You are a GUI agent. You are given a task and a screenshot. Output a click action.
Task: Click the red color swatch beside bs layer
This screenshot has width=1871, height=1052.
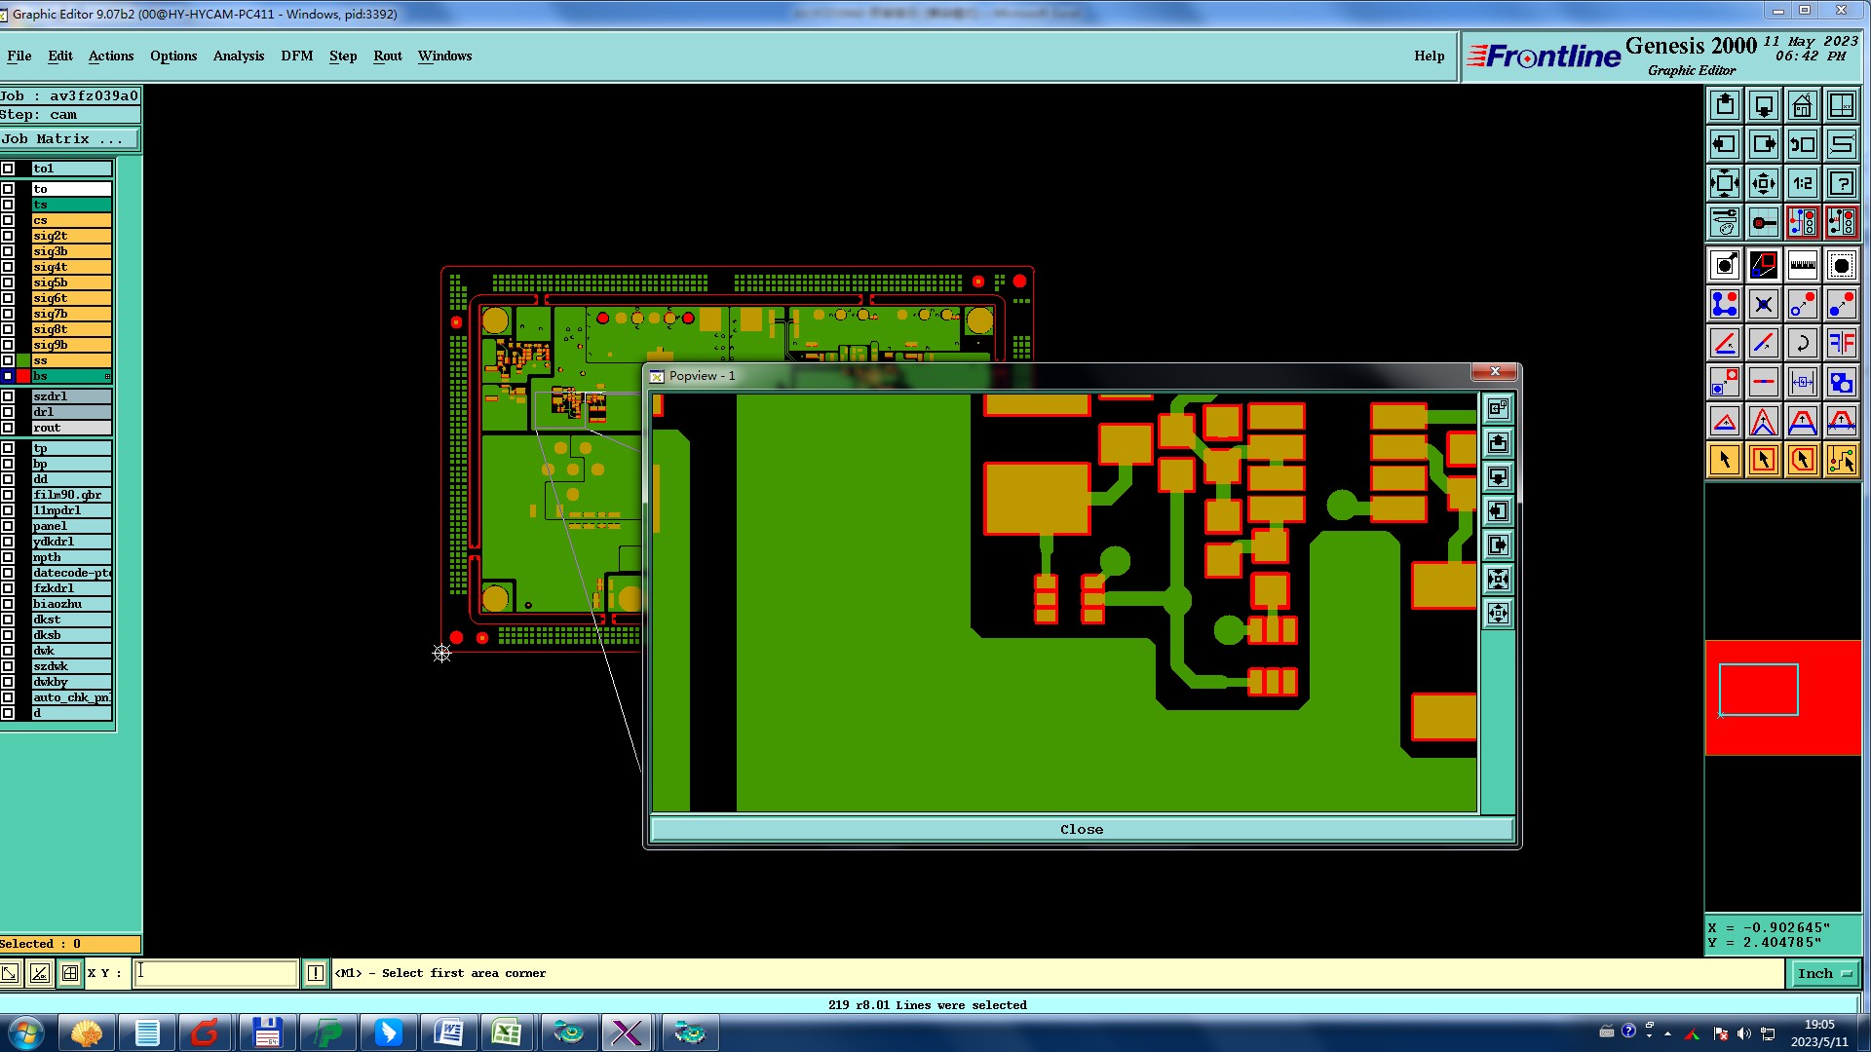23,376
